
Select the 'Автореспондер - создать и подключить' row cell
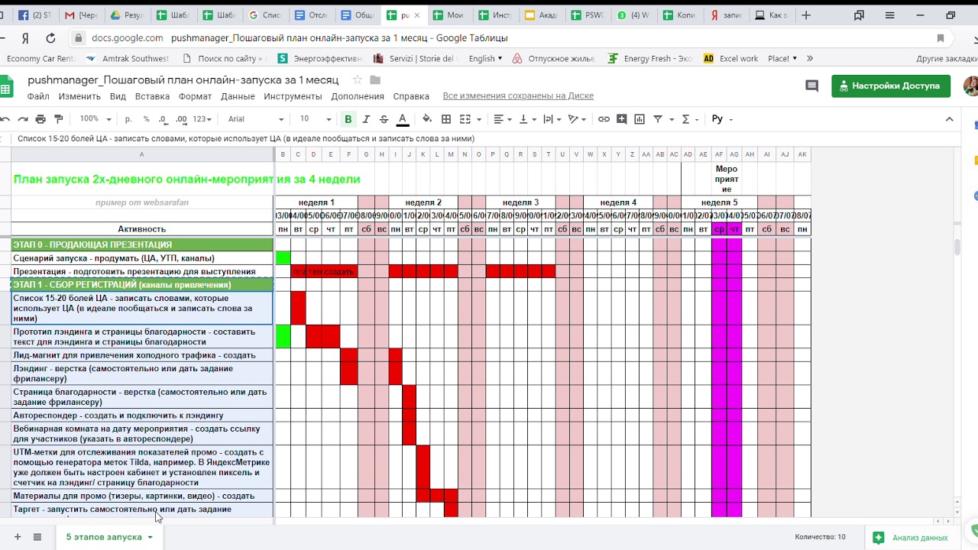(142, 416)
